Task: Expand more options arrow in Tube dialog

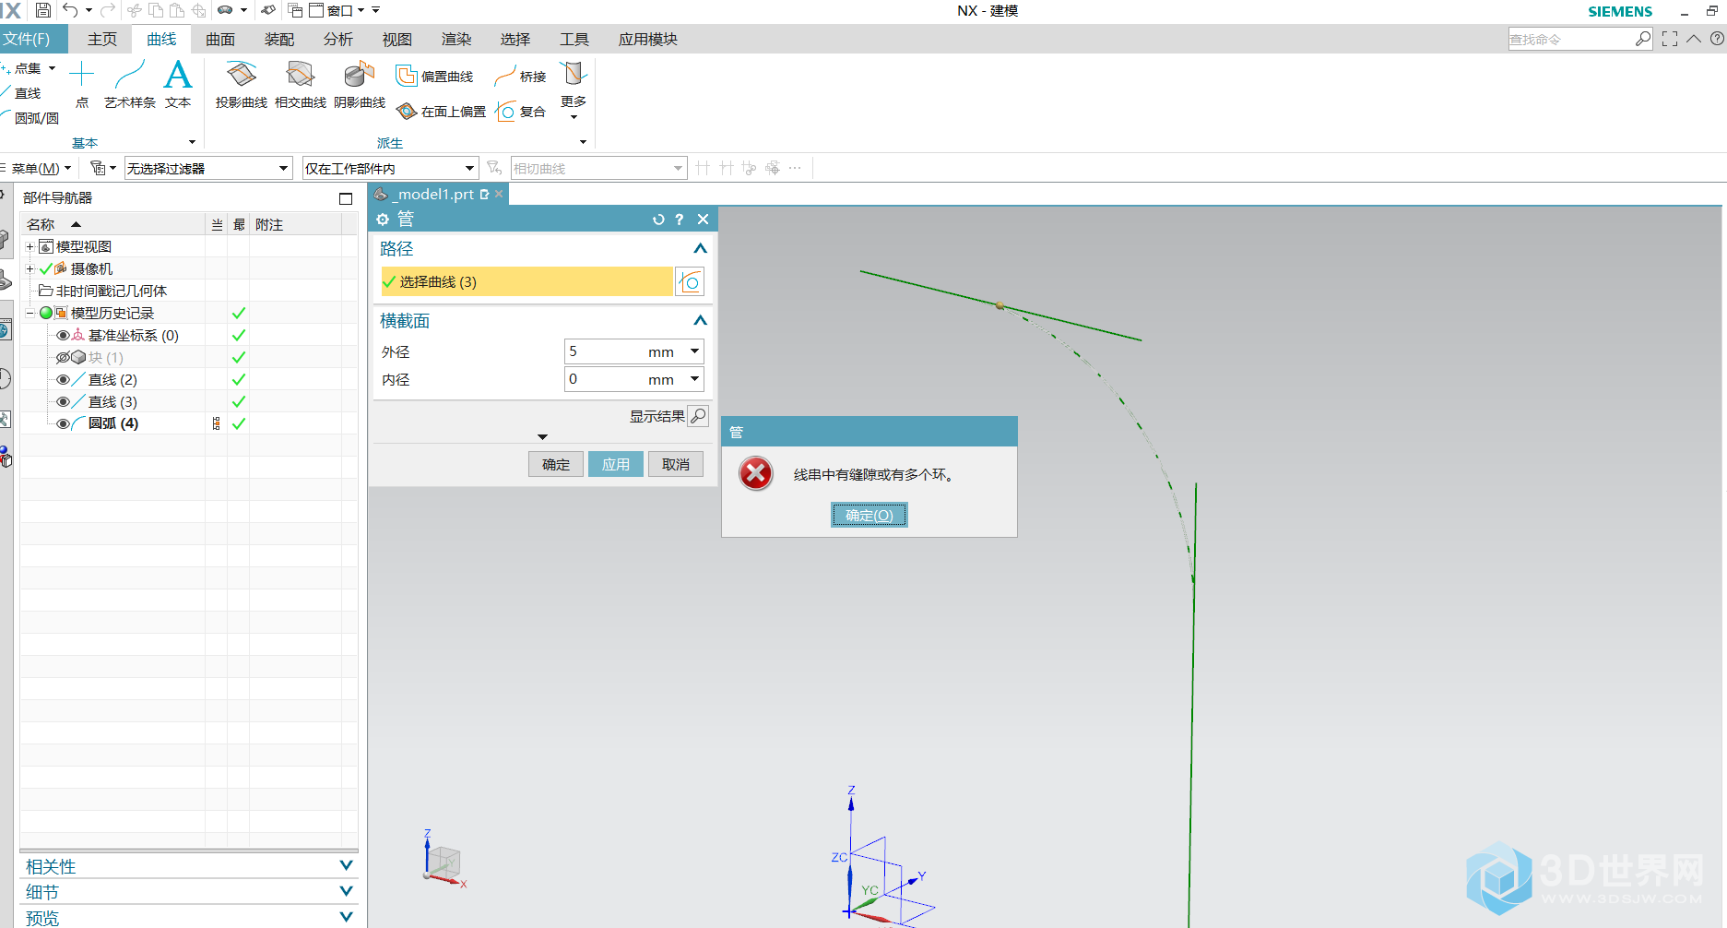Action: pos(542,437)
